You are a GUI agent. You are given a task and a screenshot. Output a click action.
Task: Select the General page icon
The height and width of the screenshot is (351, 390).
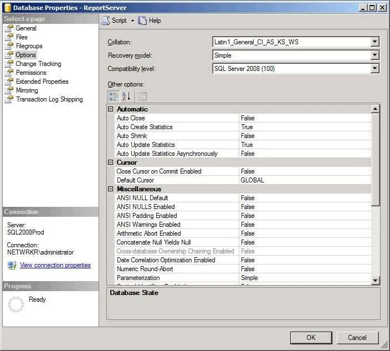point(9,28)
